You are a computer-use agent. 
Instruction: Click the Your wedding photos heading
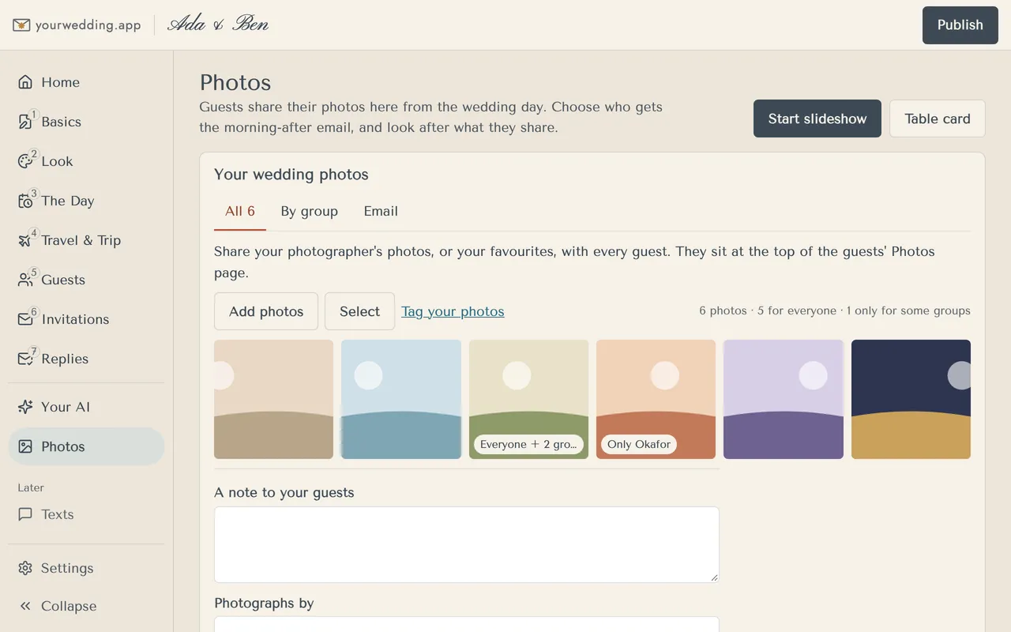coord(291,175)
